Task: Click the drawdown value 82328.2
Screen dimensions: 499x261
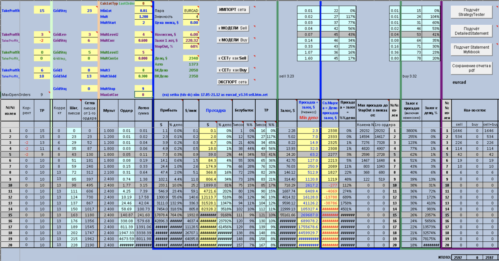Action: (209, 209)
